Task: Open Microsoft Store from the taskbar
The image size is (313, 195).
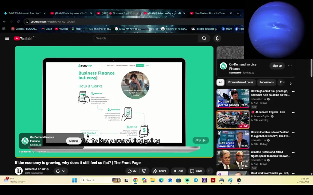Action: pos(178,180)
